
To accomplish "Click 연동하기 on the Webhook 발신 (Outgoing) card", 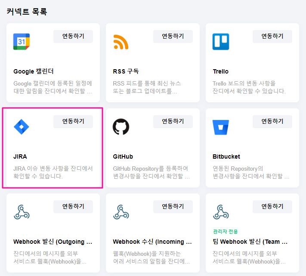I will (73, 207).
